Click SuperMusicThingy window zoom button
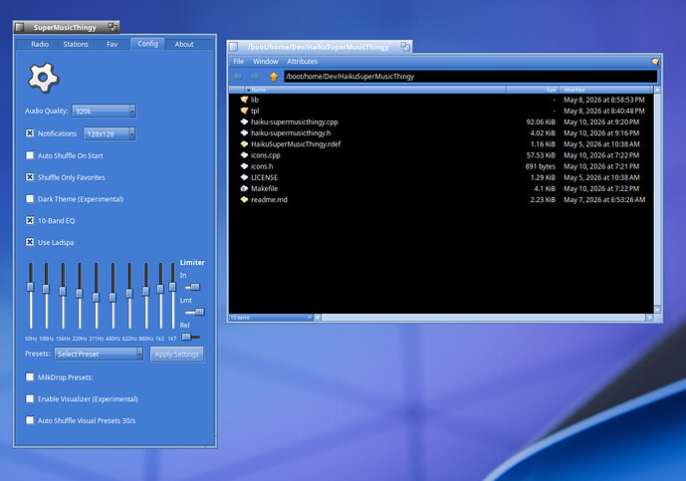Image resolution: width=686 pixels, height=481 pixels. (x=113, y=27)
